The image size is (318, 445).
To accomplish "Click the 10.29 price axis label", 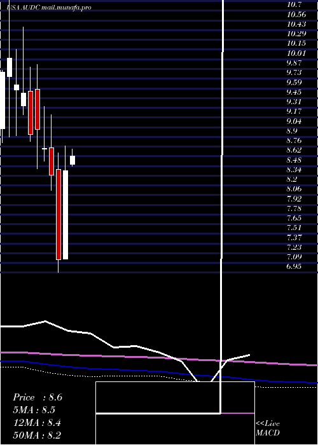I will (x=296, y=34).
